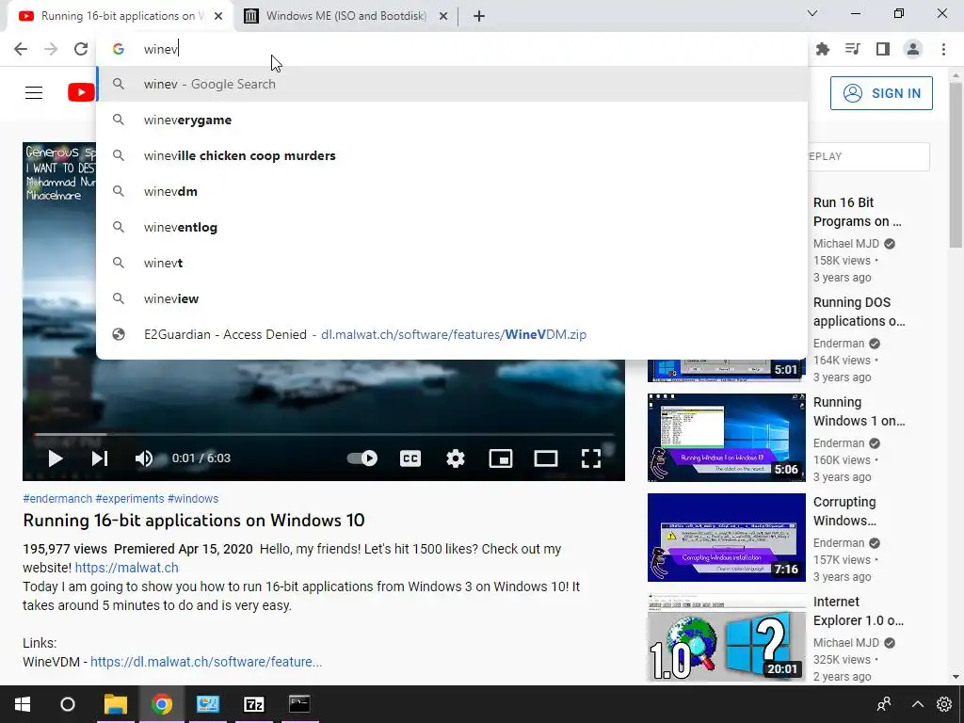
Task: Open the monitor app icon next to Chrome on the taskbar
Action: [208, 704]
